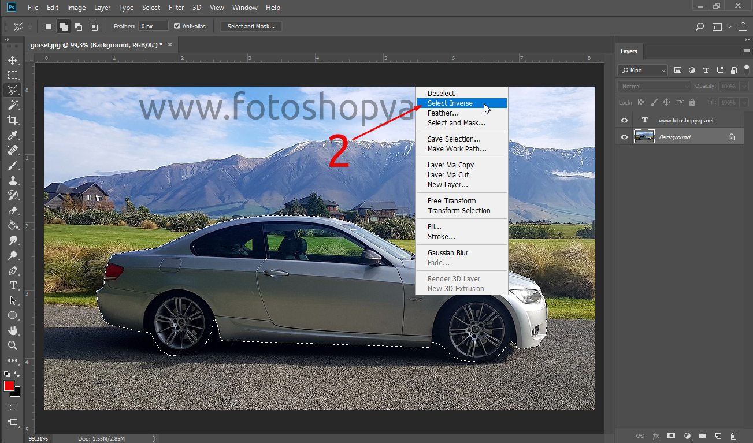Open the Filter menu

pyautogui.click(x=176, y=8)
